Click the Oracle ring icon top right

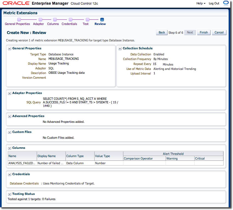click(226, 3)
